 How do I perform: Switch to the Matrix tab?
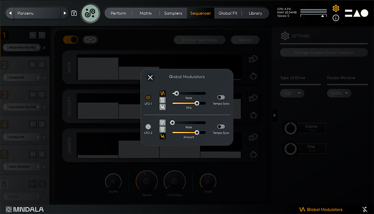tap(146, 13)
